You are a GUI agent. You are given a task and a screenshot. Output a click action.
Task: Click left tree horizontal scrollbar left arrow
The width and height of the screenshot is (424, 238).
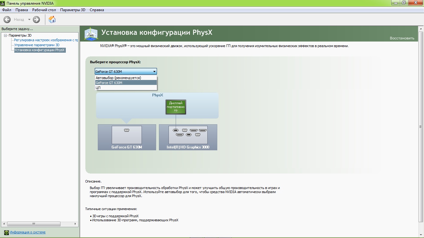[4, 224]
